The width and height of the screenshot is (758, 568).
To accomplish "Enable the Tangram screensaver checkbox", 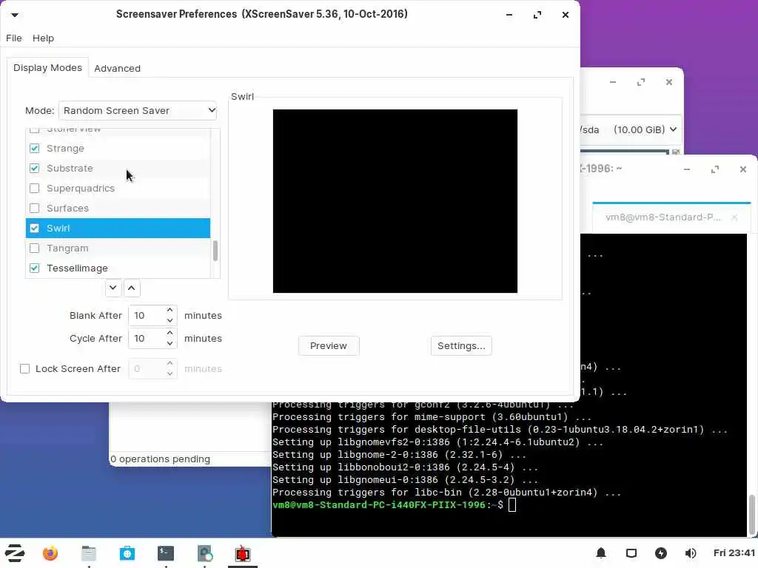I will pyautogui.click(x=34, y=248).
